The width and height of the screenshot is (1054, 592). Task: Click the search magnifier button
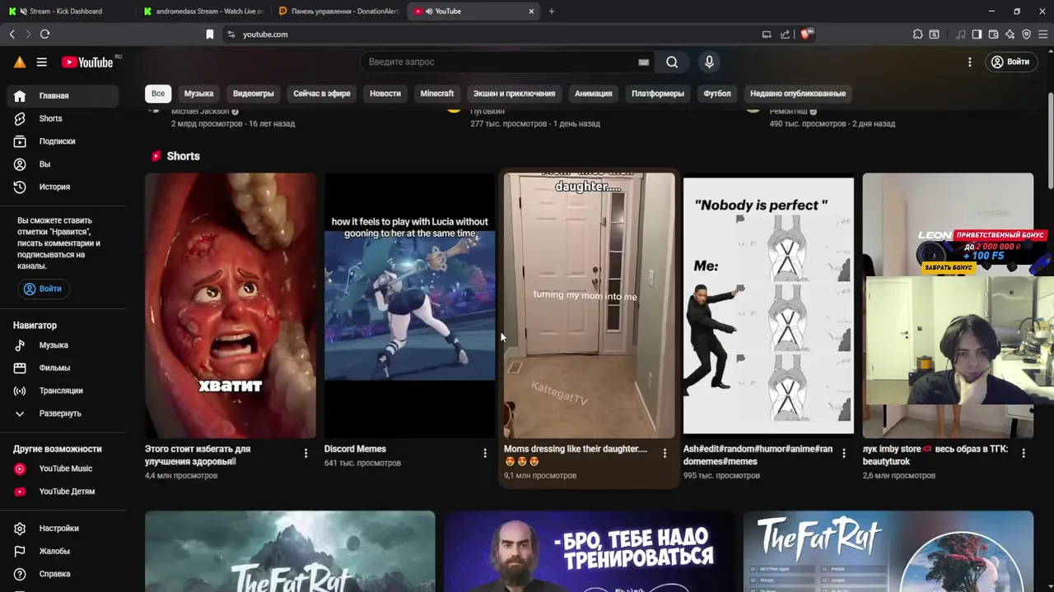672,62
